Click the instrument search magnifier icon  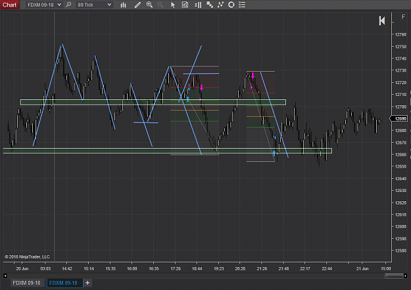point(68,5)
